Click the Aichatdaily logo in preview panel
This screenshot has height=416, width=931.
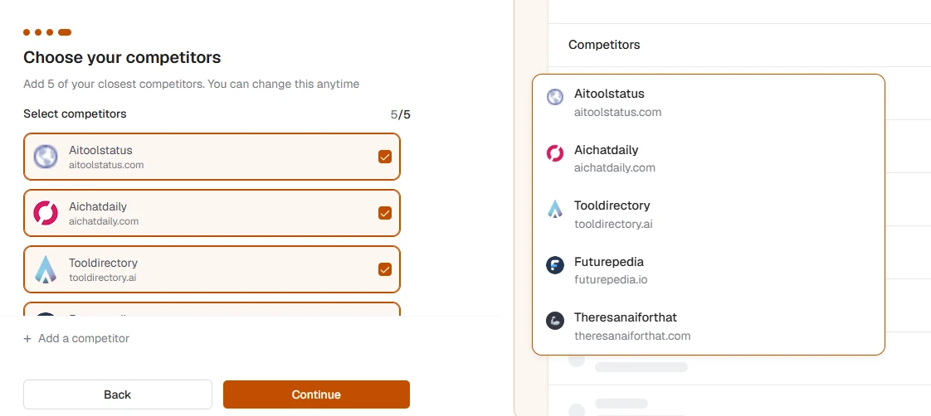click(x=554, y=152)
